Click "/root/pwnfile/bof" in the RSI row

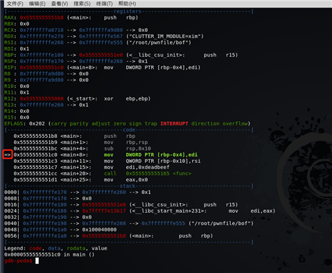click(x=159, y=43)
